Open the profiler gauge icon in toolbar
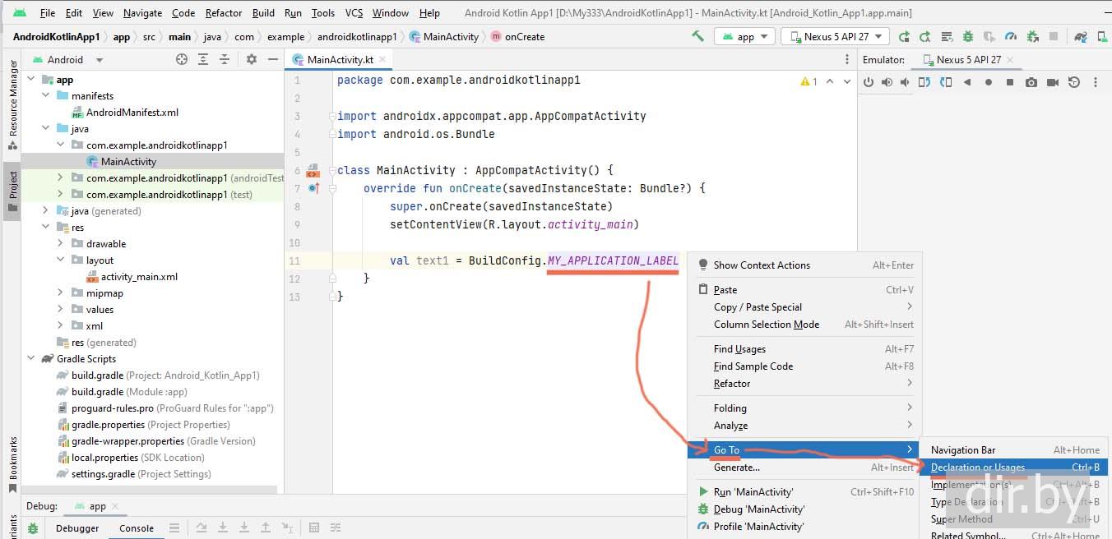 click(1011, 36)
